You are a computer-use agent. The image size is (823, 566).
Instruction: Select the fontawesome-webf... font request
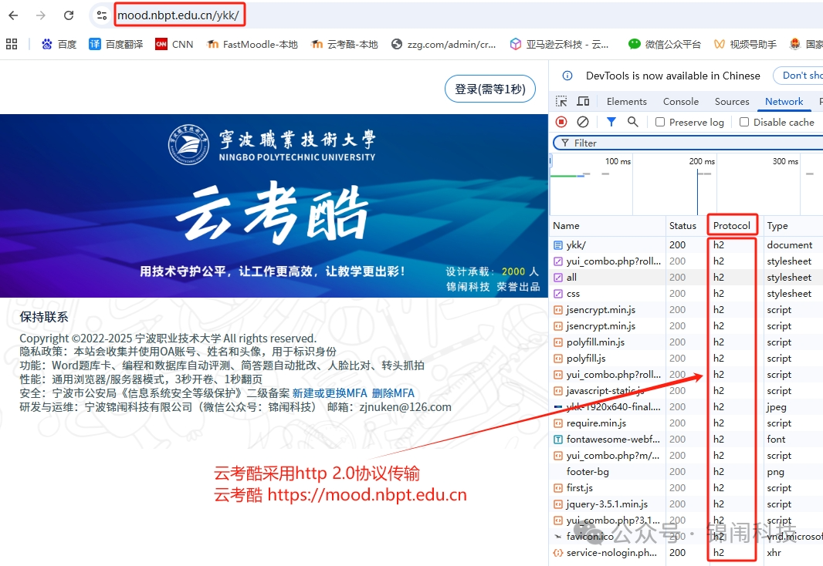(x=686, y=440)
